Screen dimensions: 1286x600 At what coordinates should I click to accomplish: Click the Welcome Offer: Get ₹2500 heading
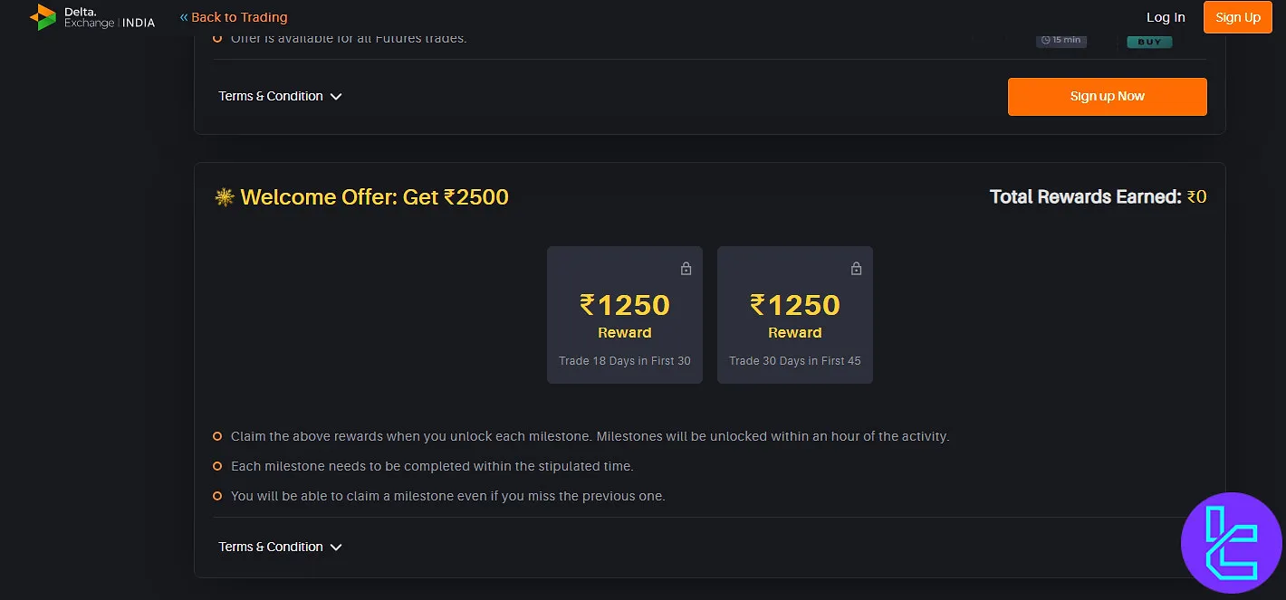click(x=375, y=196)
